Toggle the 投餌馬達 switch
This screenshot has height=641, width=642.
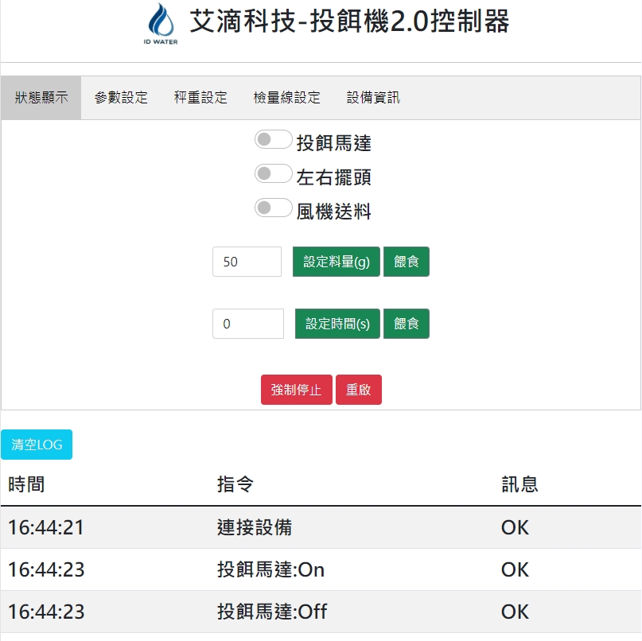point(274,140)
